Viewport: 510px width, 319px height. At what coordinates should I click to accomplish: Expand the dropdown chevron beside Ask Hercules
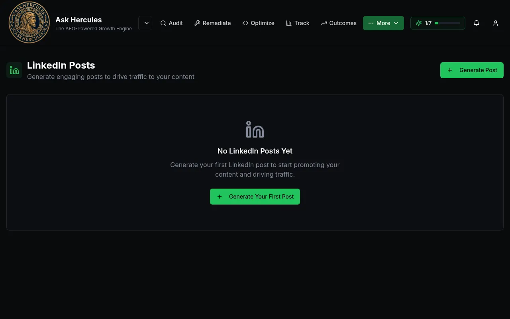point(145,23)
